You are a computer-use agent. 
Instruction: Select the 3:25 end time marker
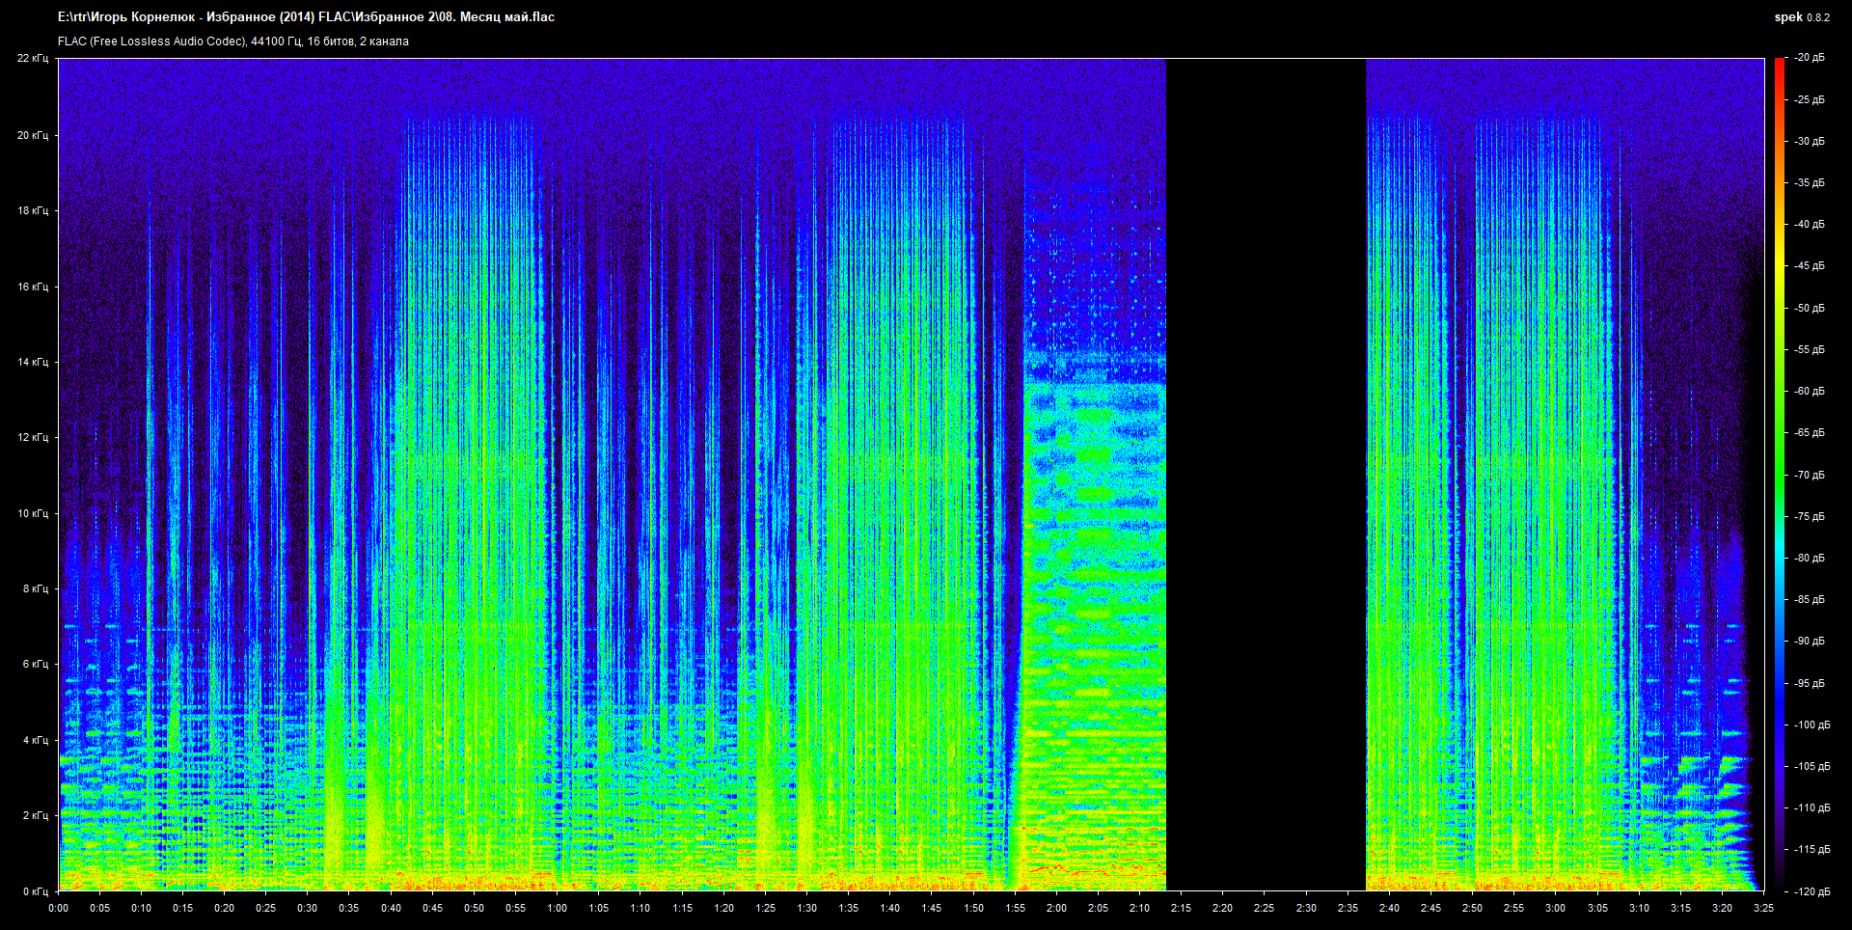1763,908
